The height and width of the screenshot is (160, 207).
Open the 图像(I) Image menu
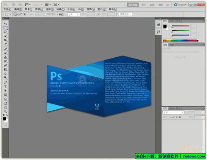click(29, 9)
